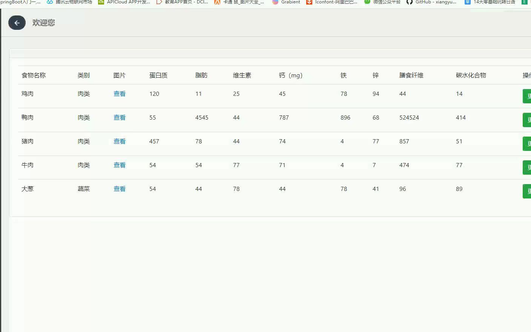
Task: Click the green action button in 牛肉 row
Action: tap(527, 167)
